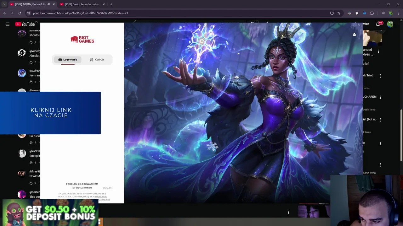Open the hCaptcha 'Polityka' link
403x226 pixels.
coord(100,197)
